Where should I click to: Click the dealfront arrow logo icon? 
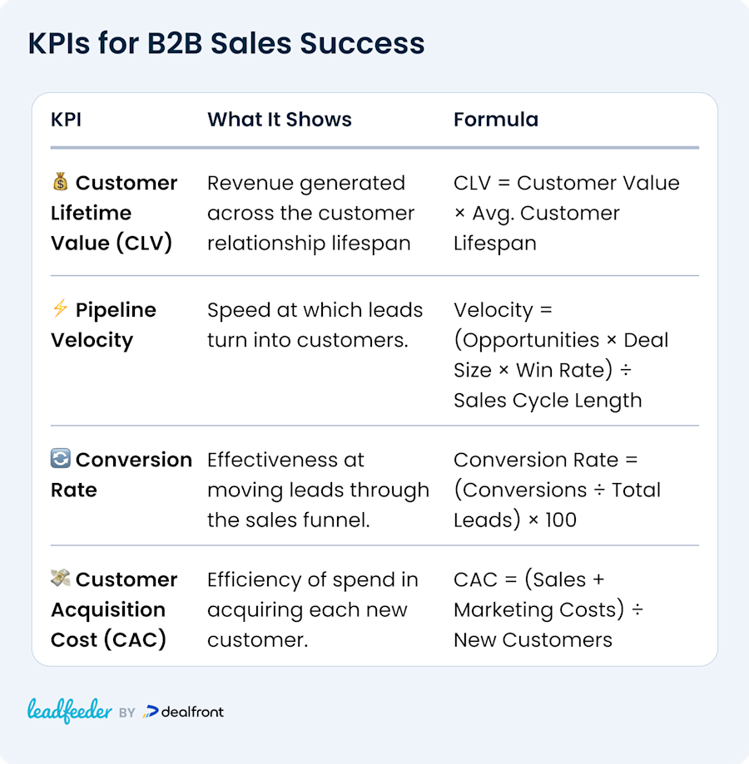click(151, 712)
